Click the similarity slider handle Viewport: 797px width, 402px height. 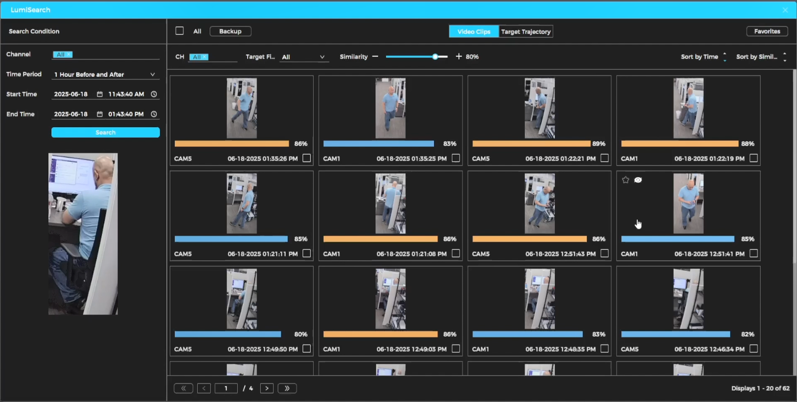435,57
